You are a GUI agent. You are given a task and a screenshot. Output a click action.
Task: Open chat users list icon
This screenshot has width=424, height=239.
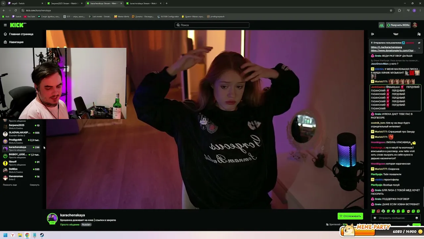(419, 34)
